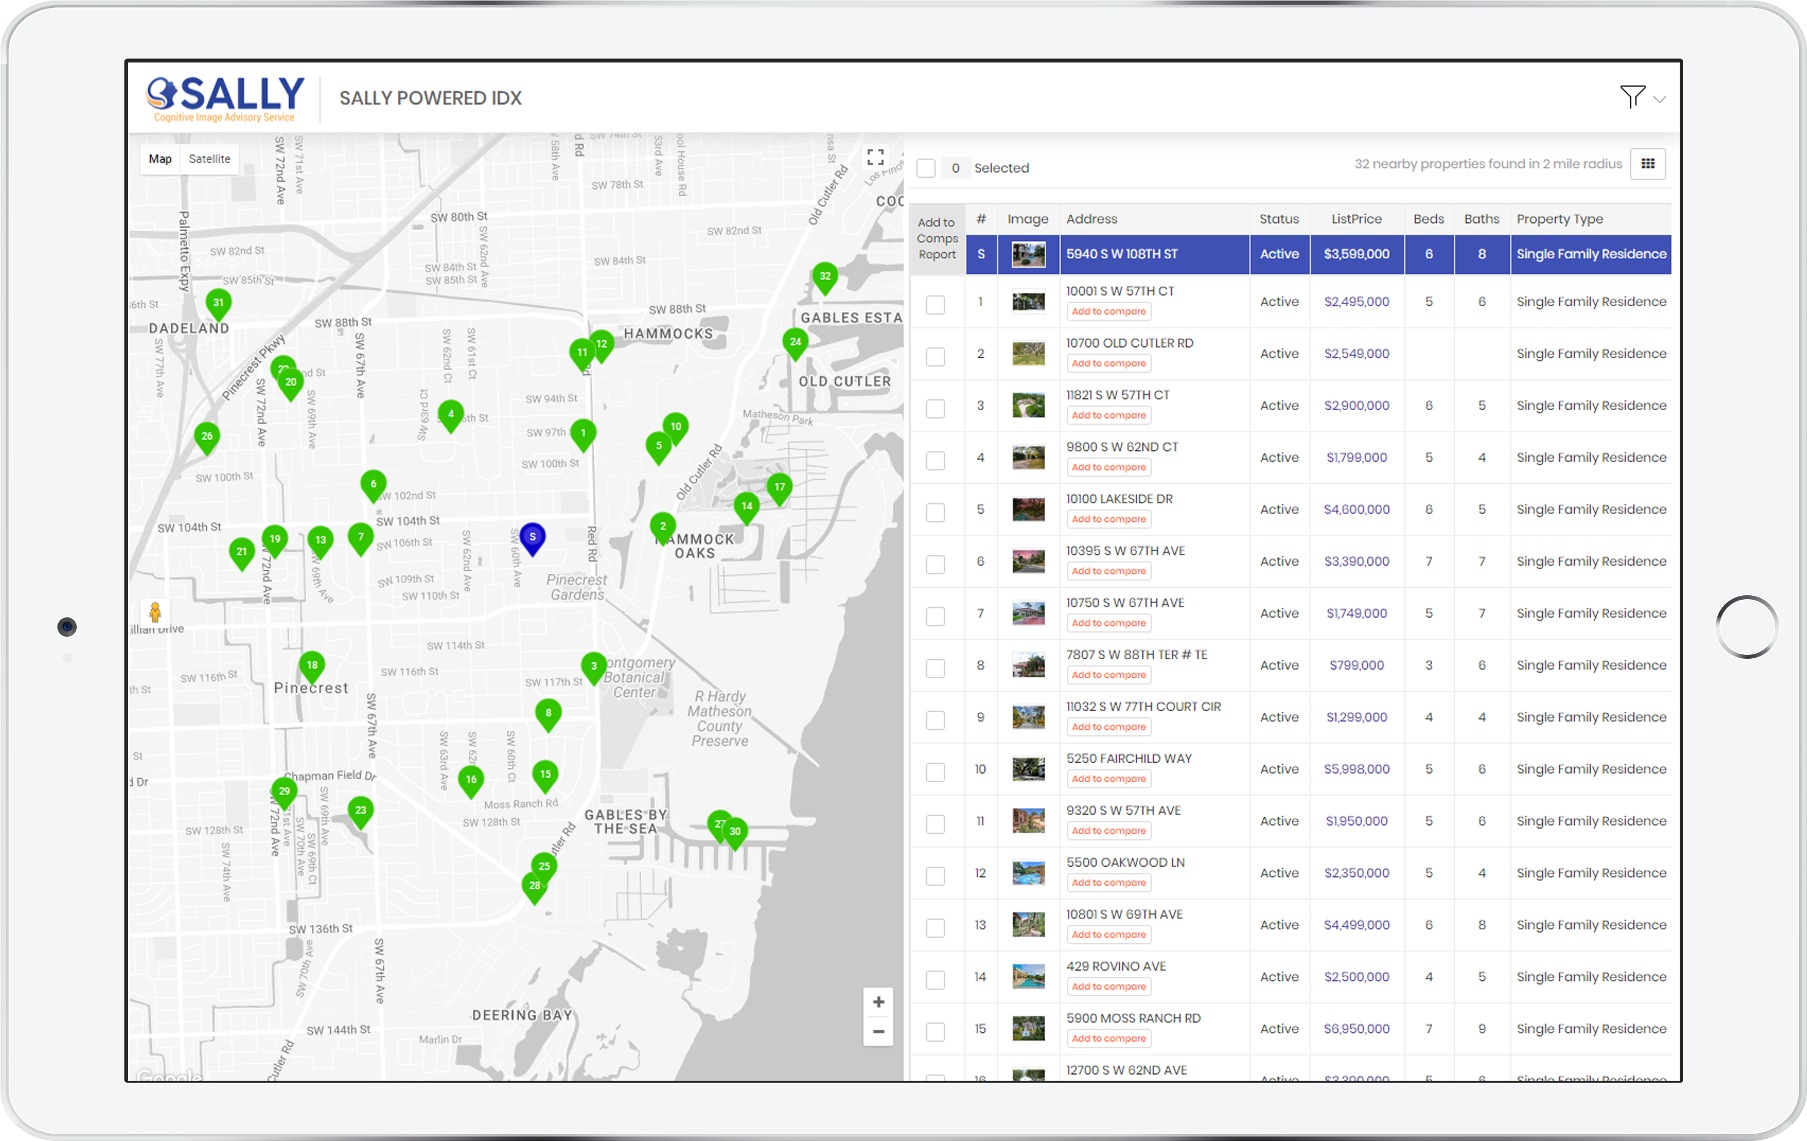This screenshot has height=1141, width=1807.
Task: Switch to Satellite map view
Action: click(x=210, y=159)
